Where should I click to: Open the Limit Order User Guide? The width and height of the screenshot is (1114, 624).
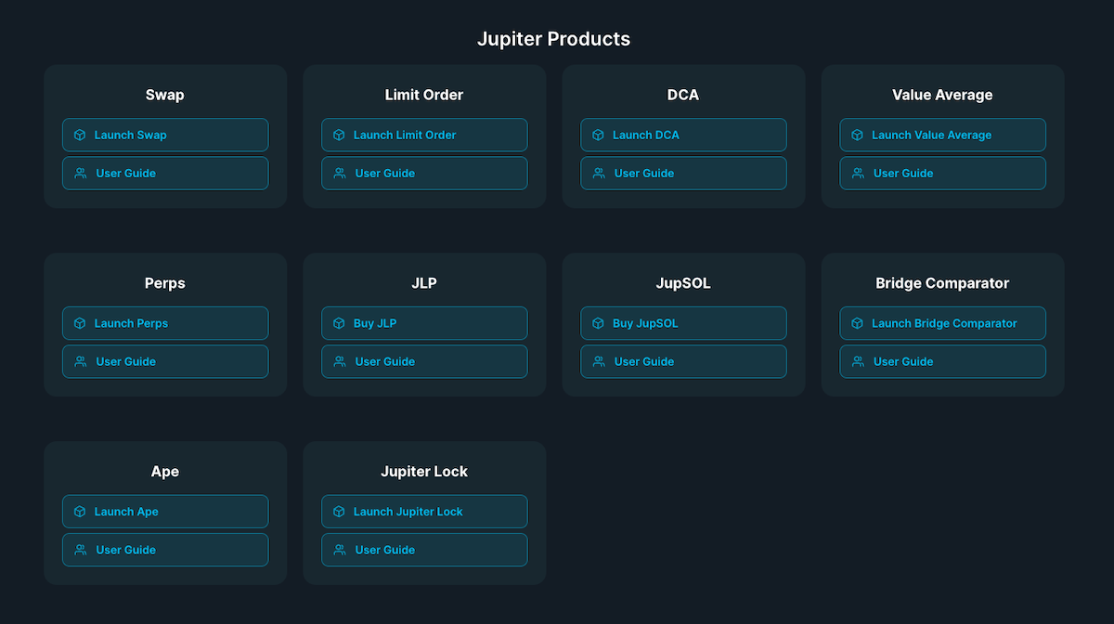pos(424,174)
